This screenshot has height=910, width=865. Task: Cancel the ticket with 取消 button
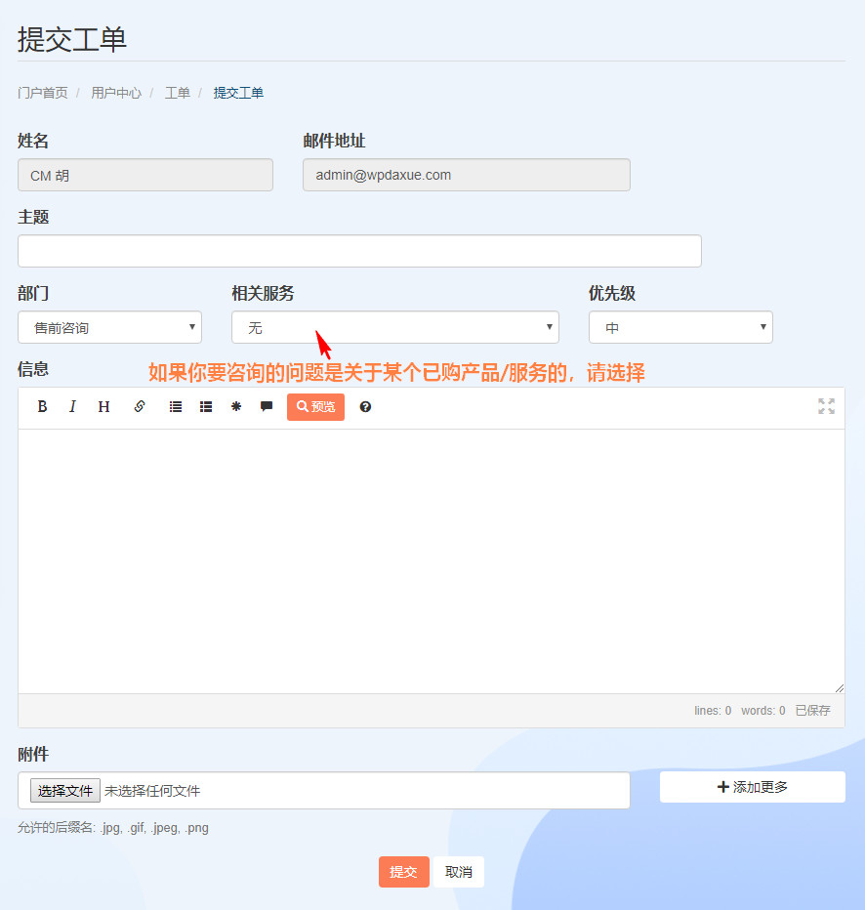[x=458, y=872]
